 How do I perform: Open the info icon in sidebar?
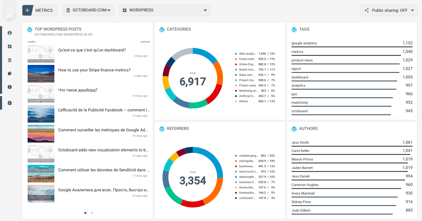click(10, 87)
